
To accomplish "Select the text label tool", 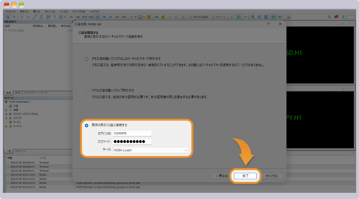I will (55, 17).
